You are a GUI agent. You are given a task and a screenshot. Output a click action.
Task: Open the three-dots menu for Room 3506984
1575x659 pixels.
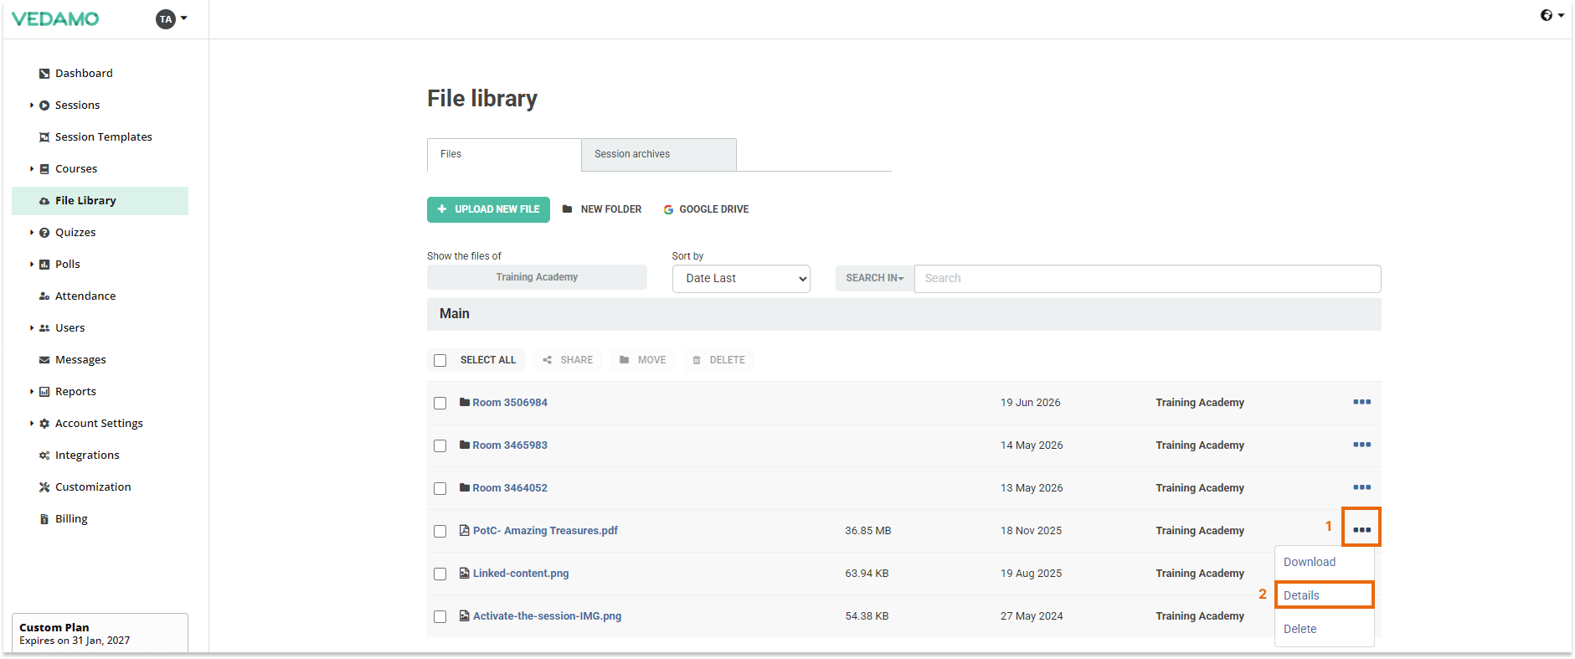coord(1362,402)
